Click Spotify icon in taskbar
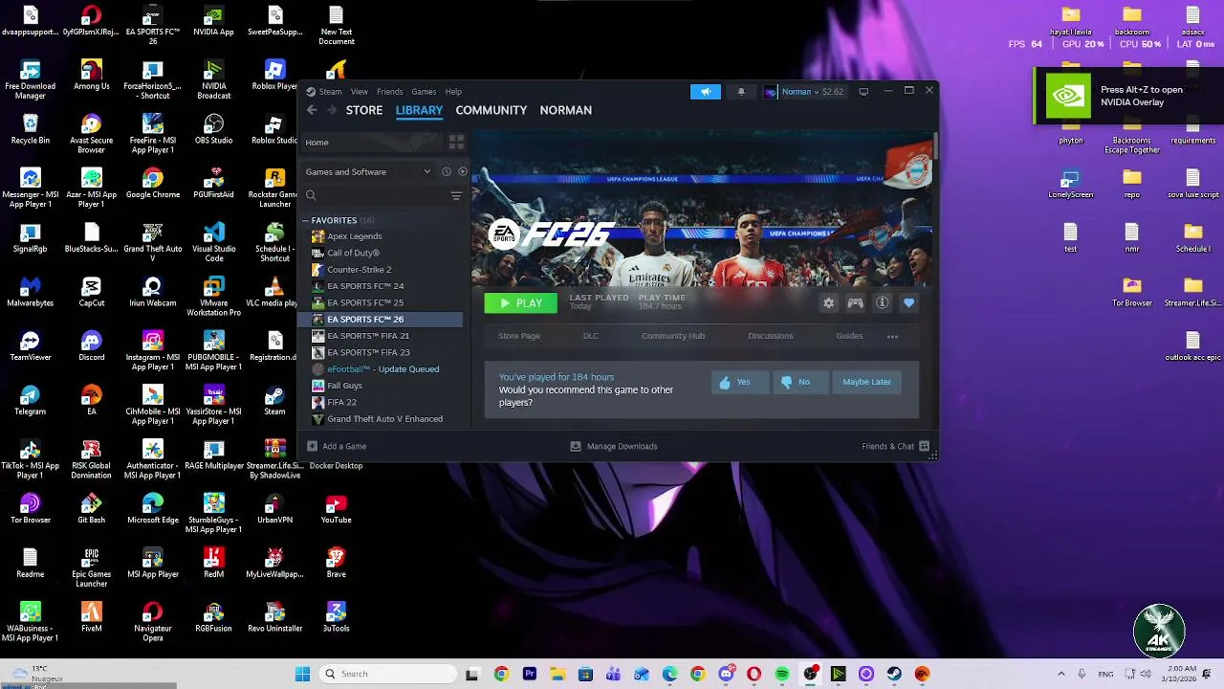 tap(782, 675)
